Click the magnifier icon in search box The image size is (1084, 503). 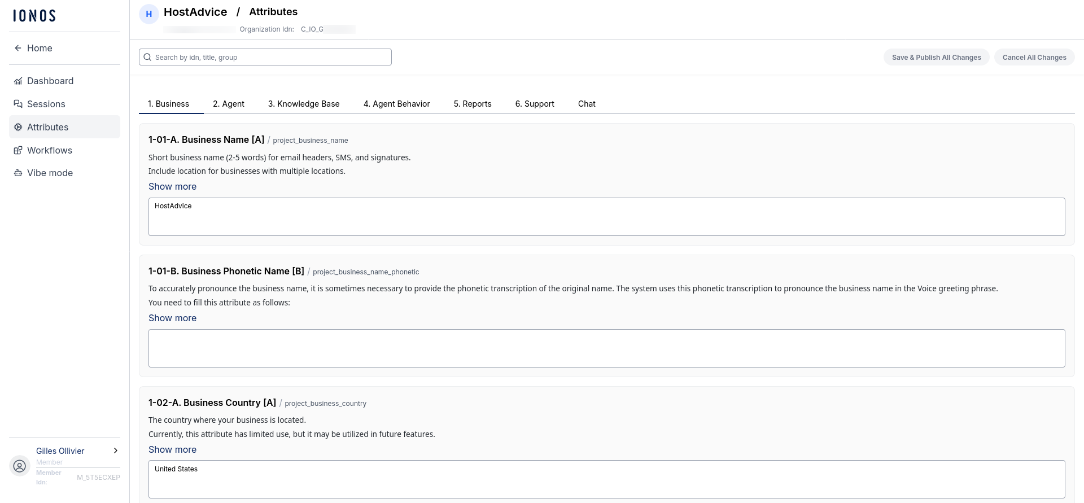click(147, 57)
